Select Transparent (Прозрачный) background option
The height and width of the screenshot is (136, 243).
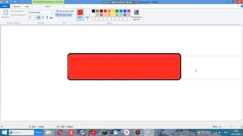(64, 15)
